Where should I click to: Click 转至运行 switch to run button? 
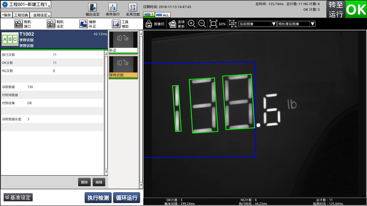click(x=336, y=9)
